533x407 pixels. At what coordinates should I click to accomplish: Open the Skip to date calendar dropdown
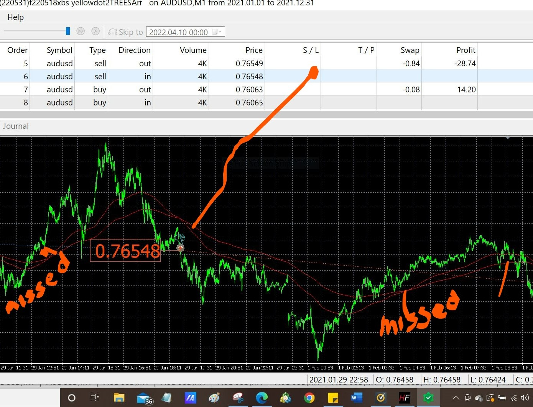coord(217,32)
